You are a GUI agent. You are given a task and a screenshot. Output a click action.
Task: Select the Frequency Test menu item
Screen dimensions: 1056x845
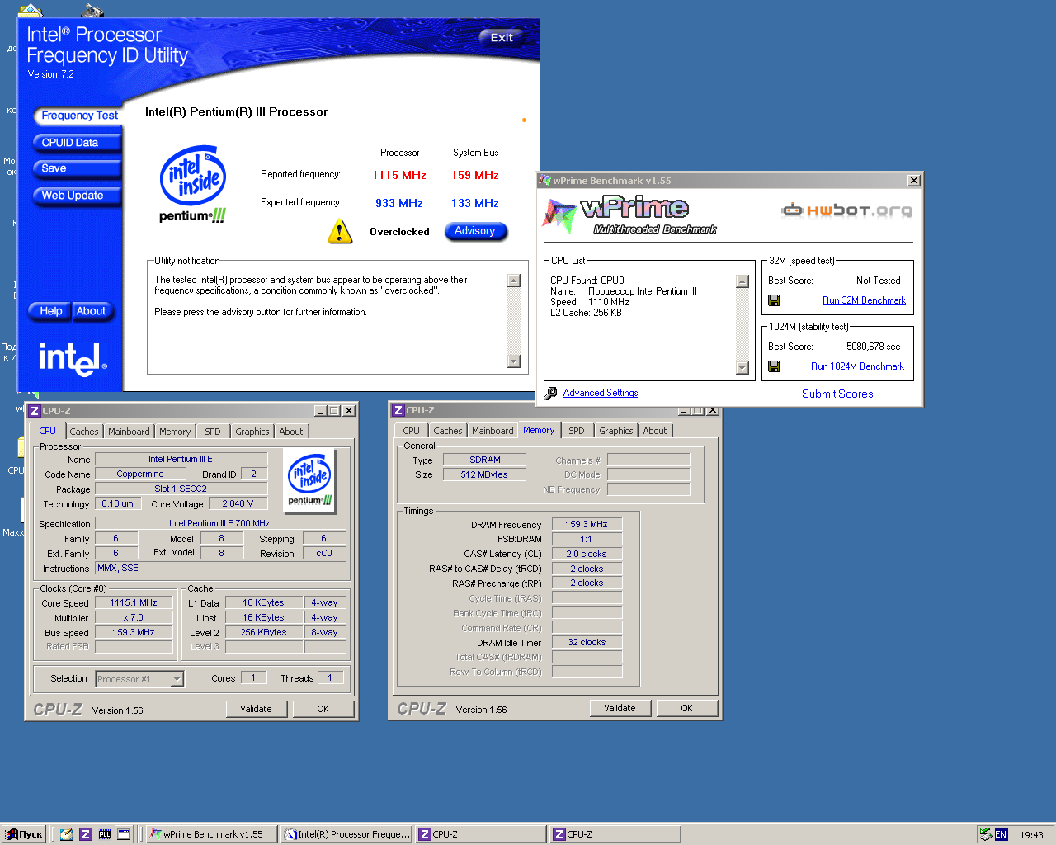tap(79, 116)
